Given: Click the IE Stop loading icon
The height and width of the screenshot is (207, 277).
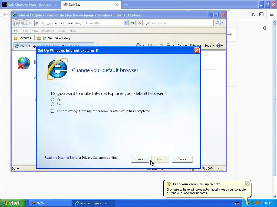Looking at the screenshot, I should click(x=140, y=23).
